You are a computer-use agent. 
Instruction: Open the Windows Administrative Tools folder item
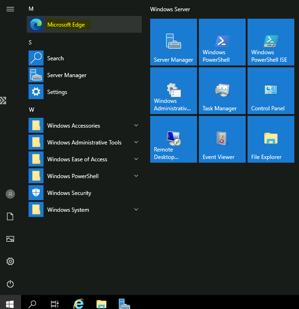84,142
